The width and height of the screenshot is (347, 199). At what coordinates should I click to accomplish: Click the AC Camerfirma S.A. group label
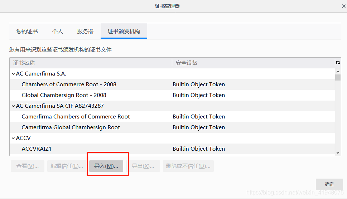coord(41,74)
